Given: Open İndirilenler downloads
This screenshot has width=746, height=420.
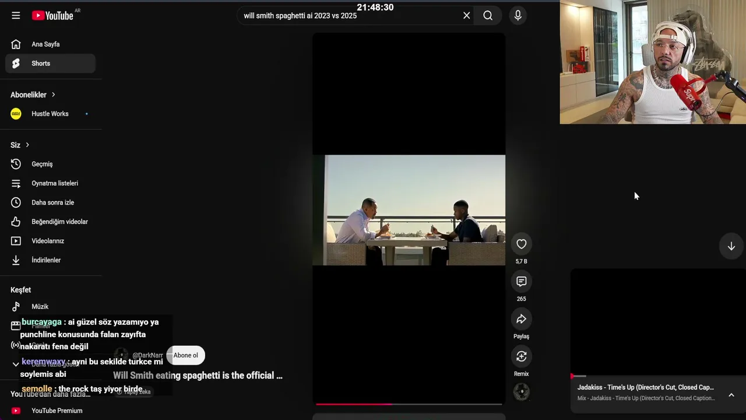Looking at the screenshot, I should pos(51,260).
